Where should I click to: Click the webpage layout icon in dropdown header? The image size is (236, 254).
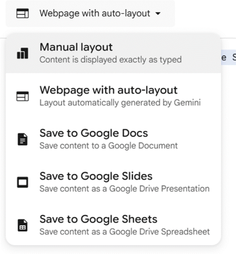click(22, 13)
